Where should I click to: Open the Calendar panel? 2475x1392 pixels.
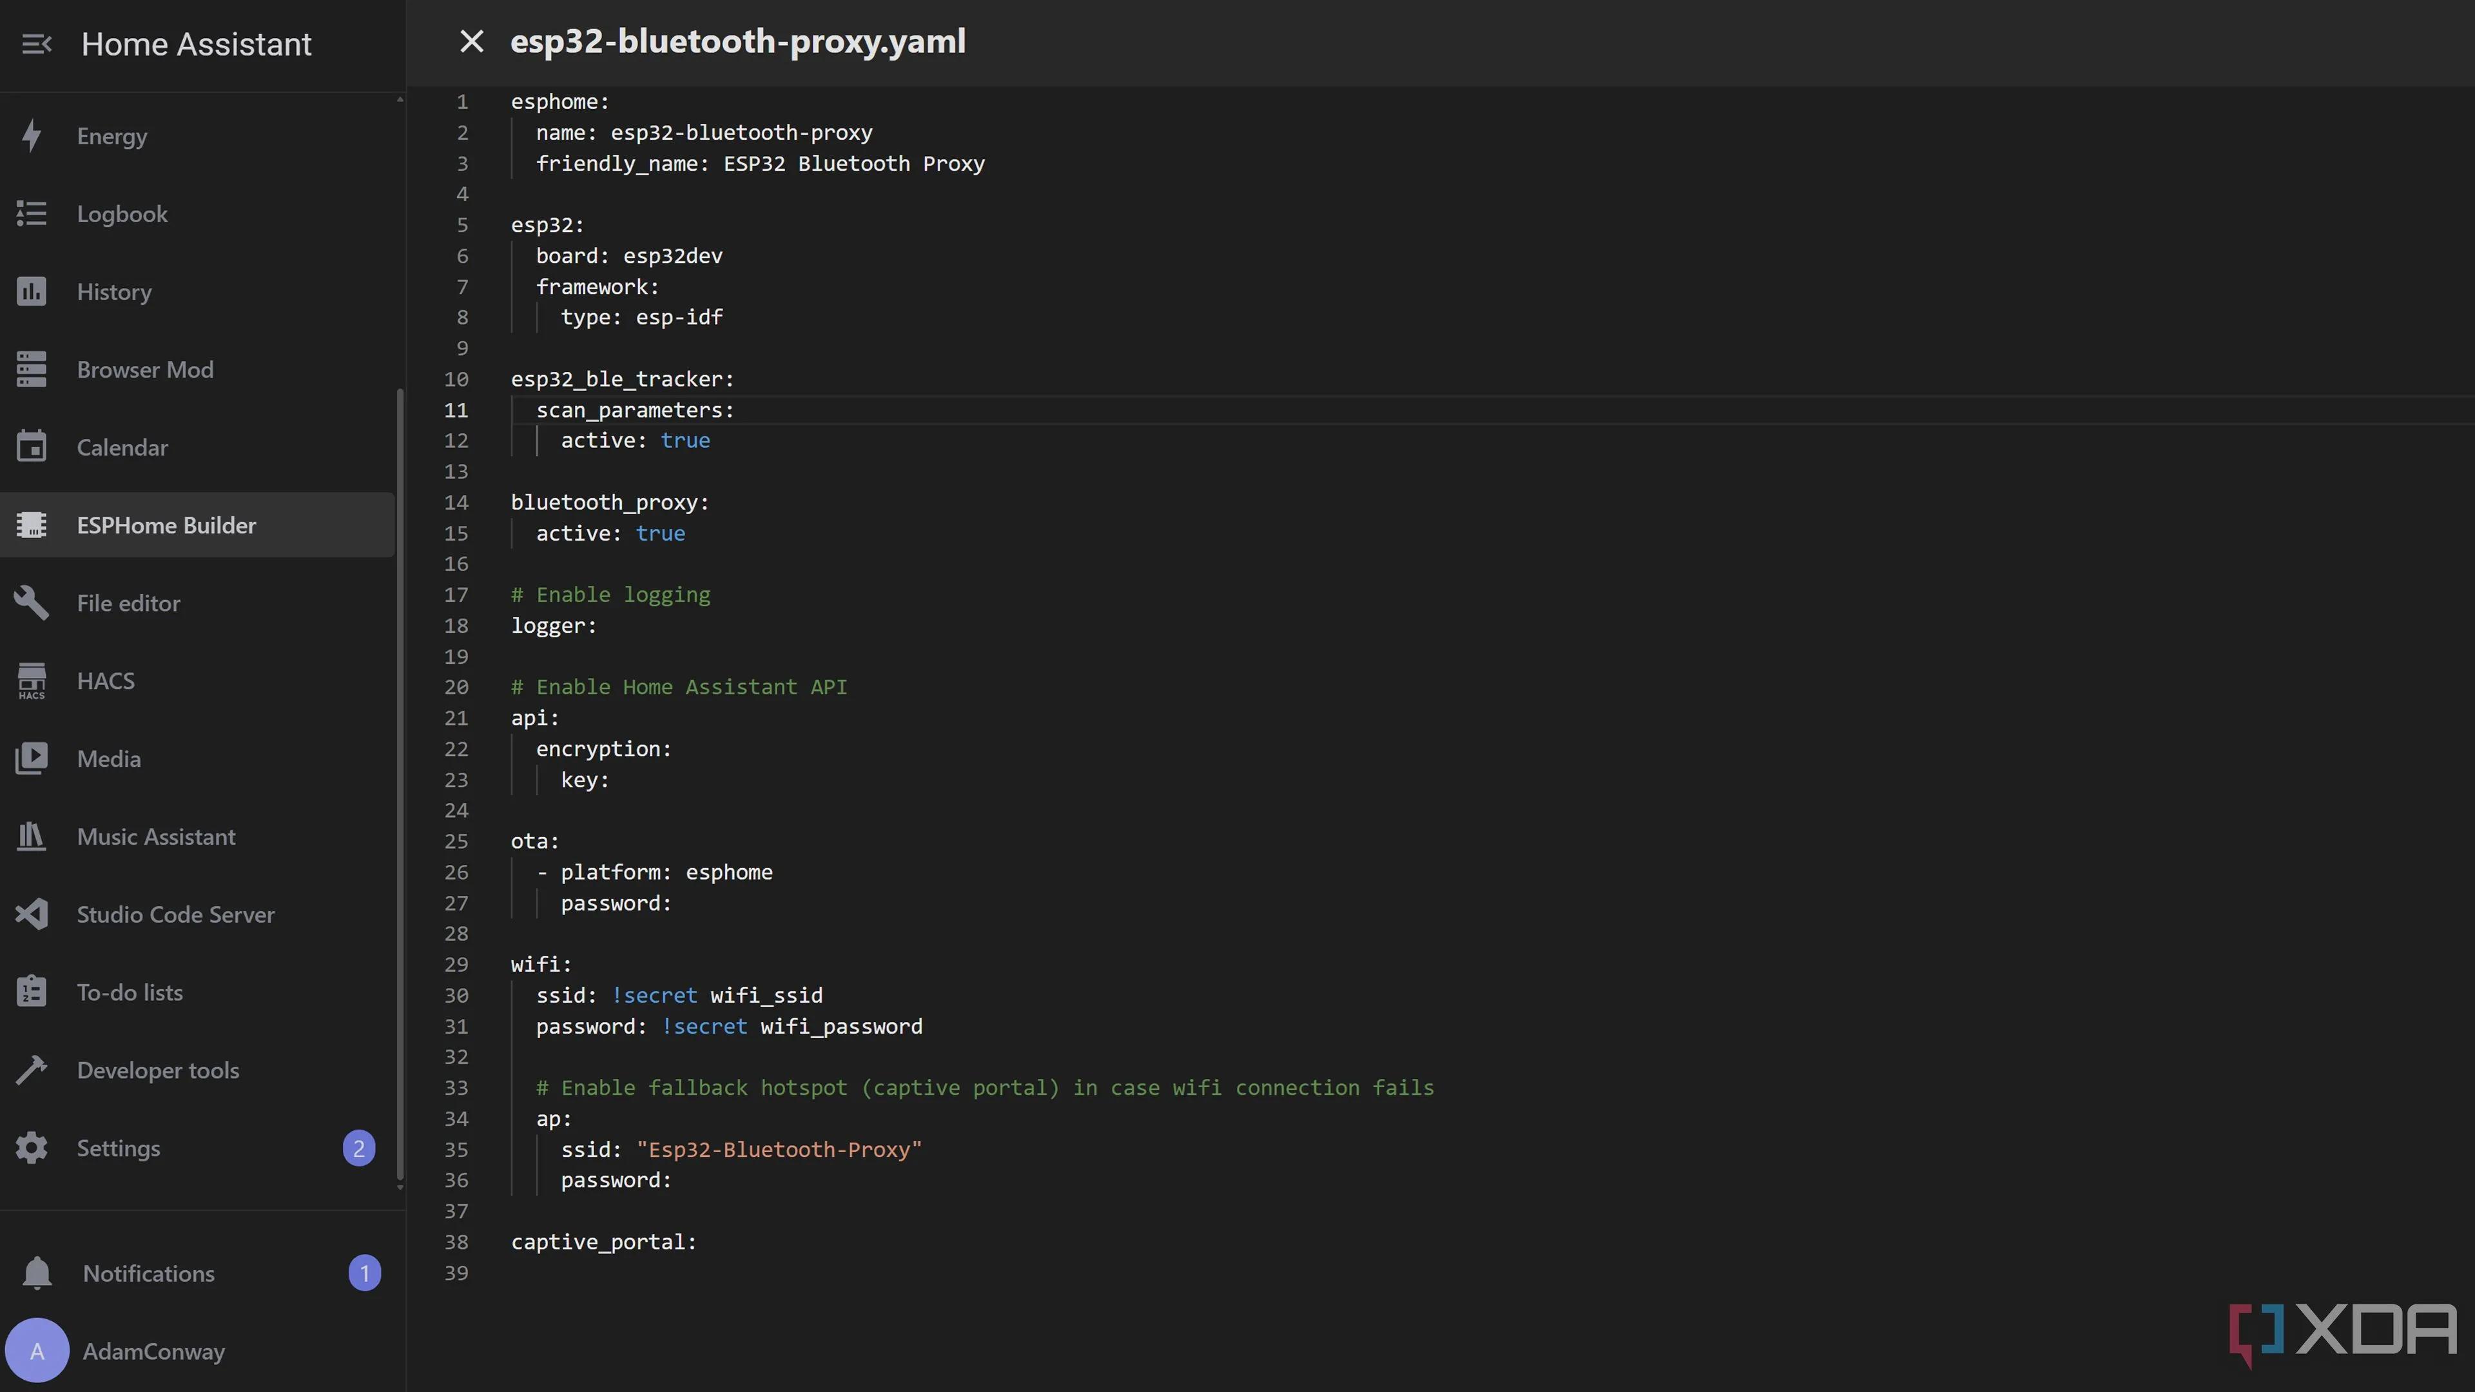[197, 447]
